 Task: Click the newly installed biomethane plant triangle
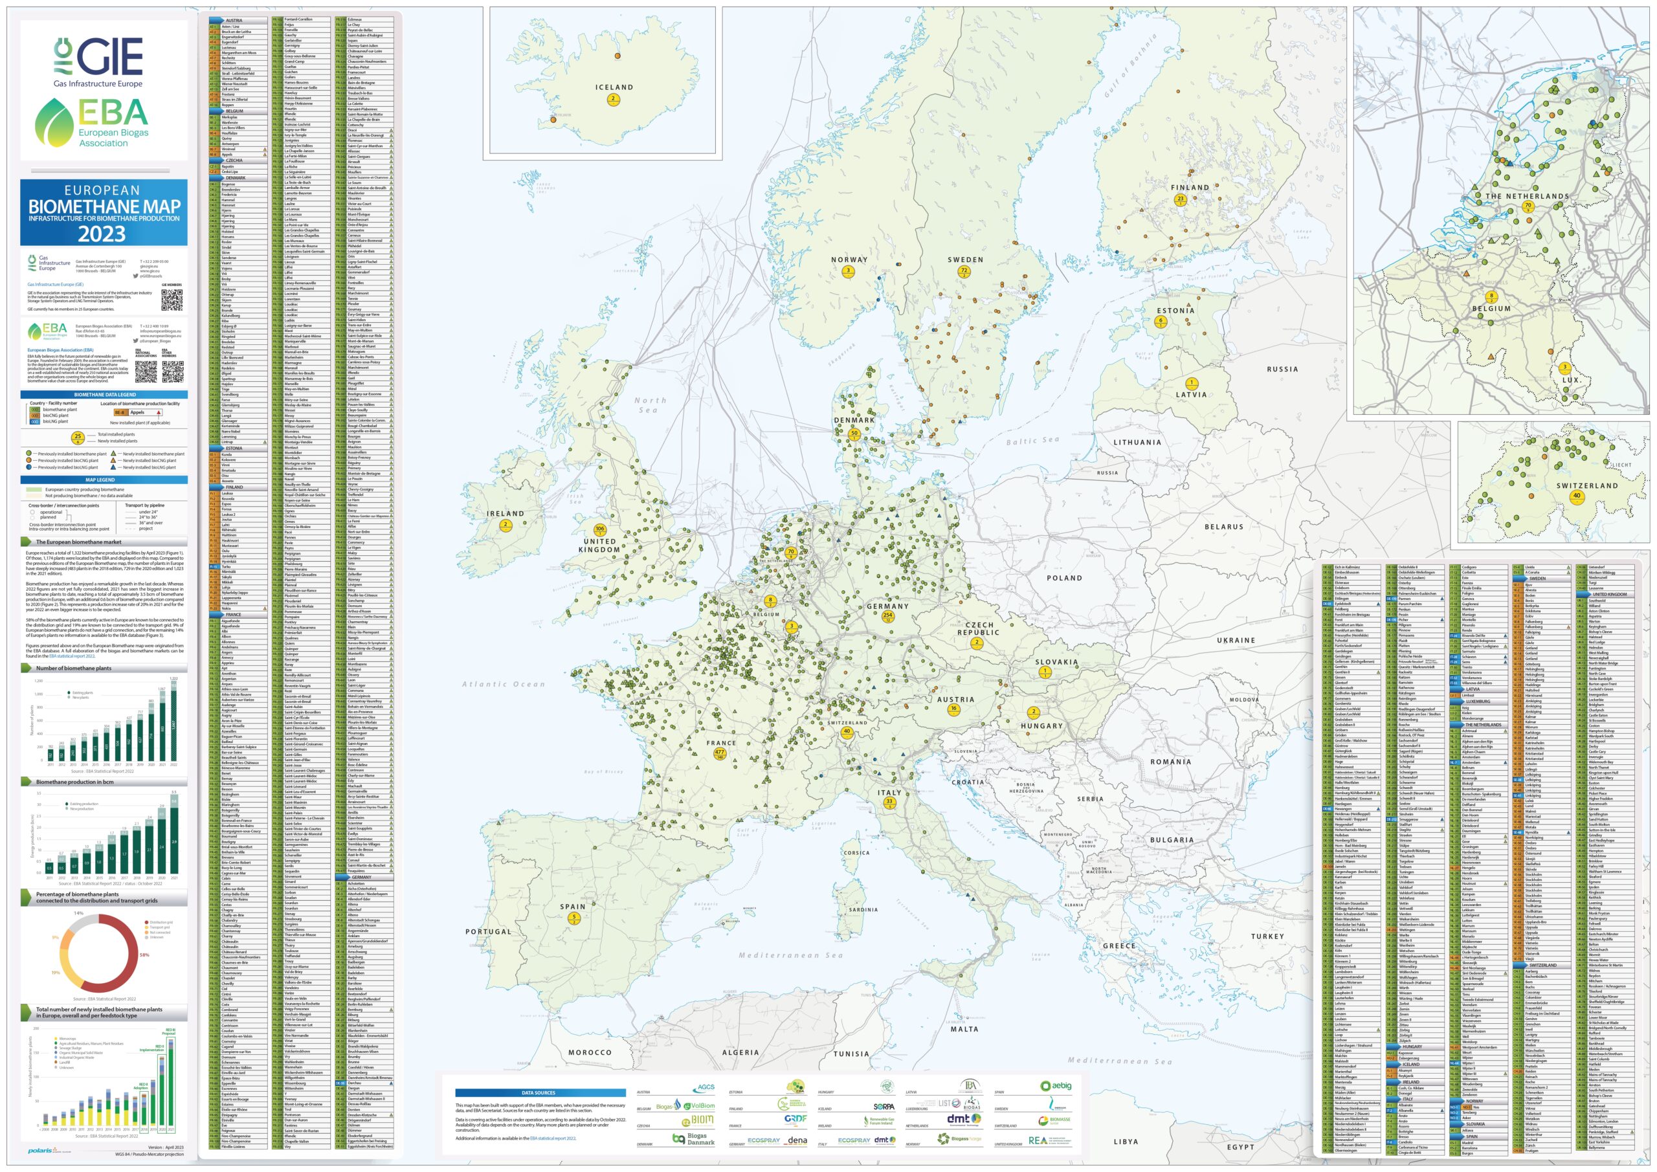point(114,454)
